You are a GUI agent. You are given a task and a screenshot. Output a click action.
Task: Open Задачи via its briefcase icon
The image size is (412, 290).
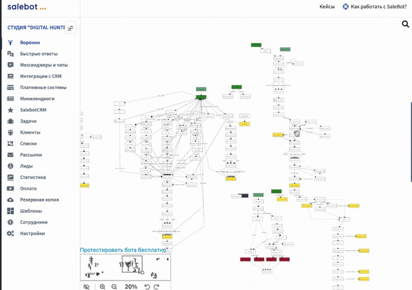(x=10, y=121)
